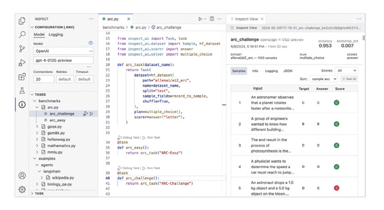
Task: Click run icon next to arc_challenge task
Action: click(91, 113)
